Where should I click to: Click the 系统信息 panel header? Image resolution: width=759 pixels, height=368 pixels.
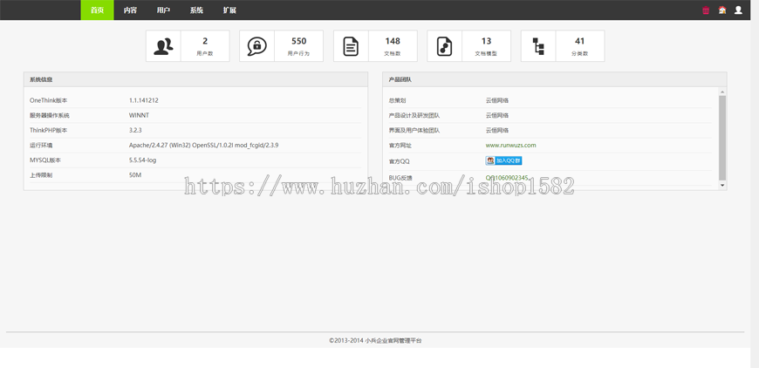click(195, 79)
